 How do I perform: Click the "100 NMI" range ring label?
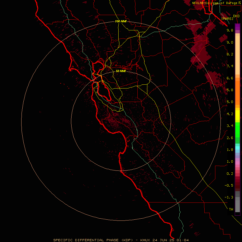click(121, 21)
